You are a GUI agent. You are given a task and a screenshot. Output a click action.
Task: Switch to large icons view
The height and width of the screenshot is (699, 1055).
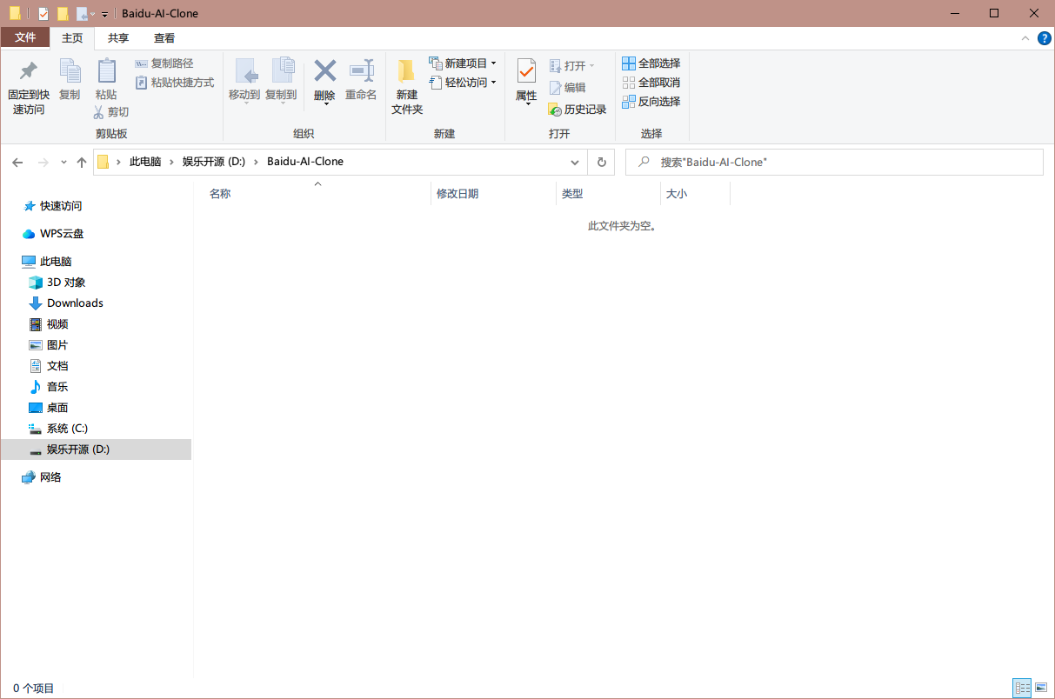(x=1041, y=688)
